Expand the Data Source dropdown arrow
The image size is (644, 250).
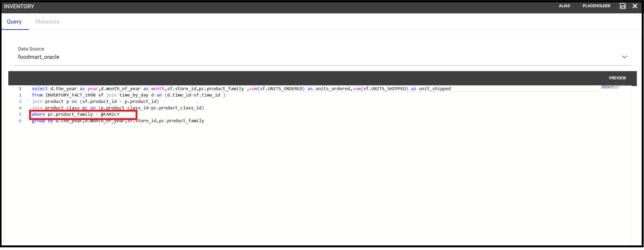click(x=624, y=57)
